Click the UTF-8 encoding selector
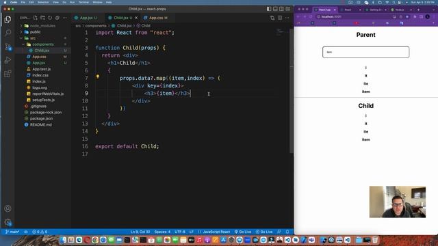The height and width of the screenshot is (246, 438). [180, 232]
